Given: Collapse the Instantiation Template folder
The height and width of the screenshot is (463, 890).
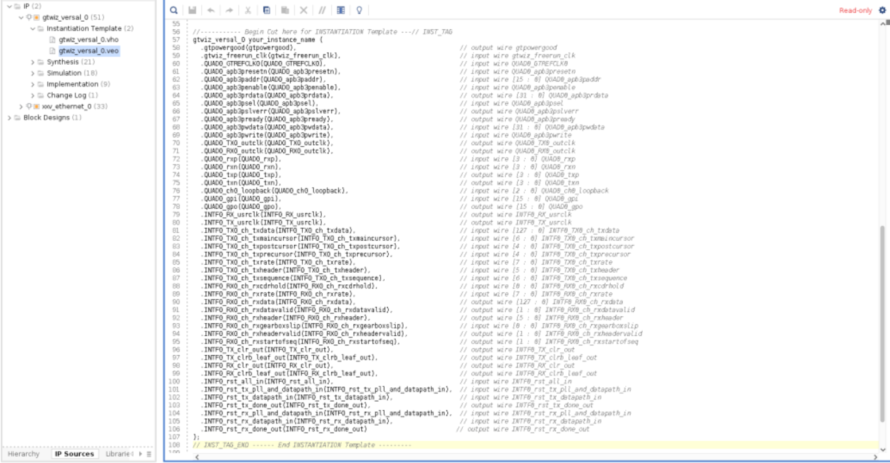Looking at the screenshot, I should tap(33, 29).
